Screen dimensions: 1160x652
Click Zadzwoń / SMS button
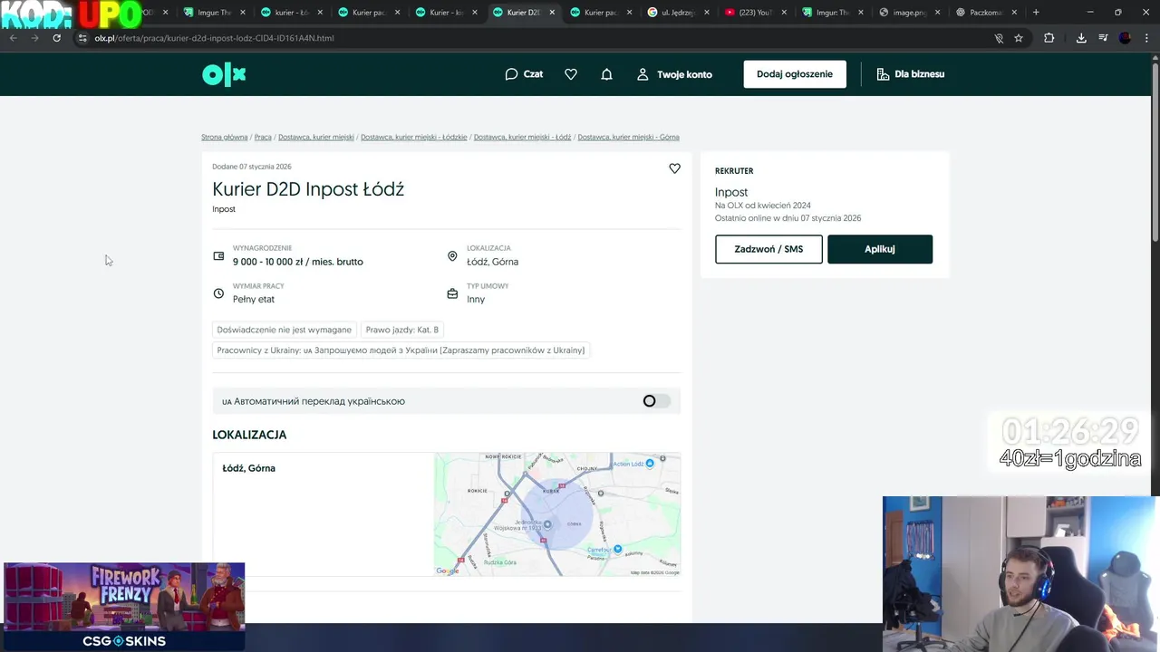tap(768, 249)
